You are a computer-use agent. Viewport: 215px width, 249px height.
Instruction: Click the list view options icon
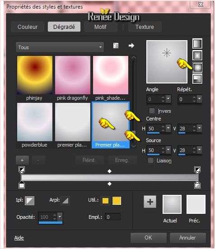[116, 46]
